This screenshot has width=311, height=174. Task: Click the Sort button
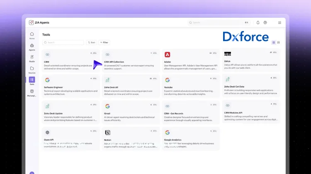point(92,42)
